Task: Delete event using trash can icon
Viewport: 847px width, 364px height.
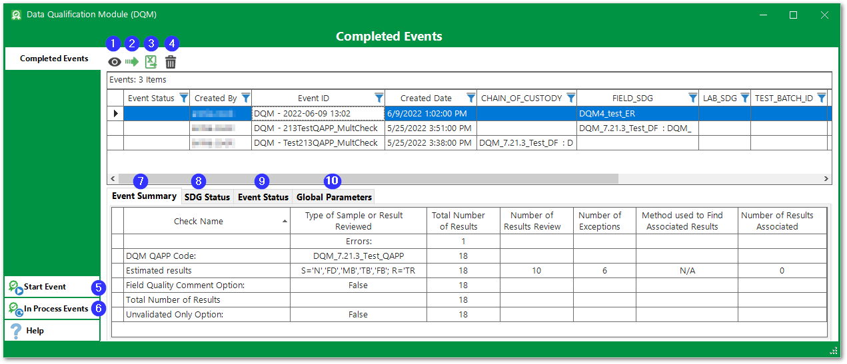Action: 171,62
